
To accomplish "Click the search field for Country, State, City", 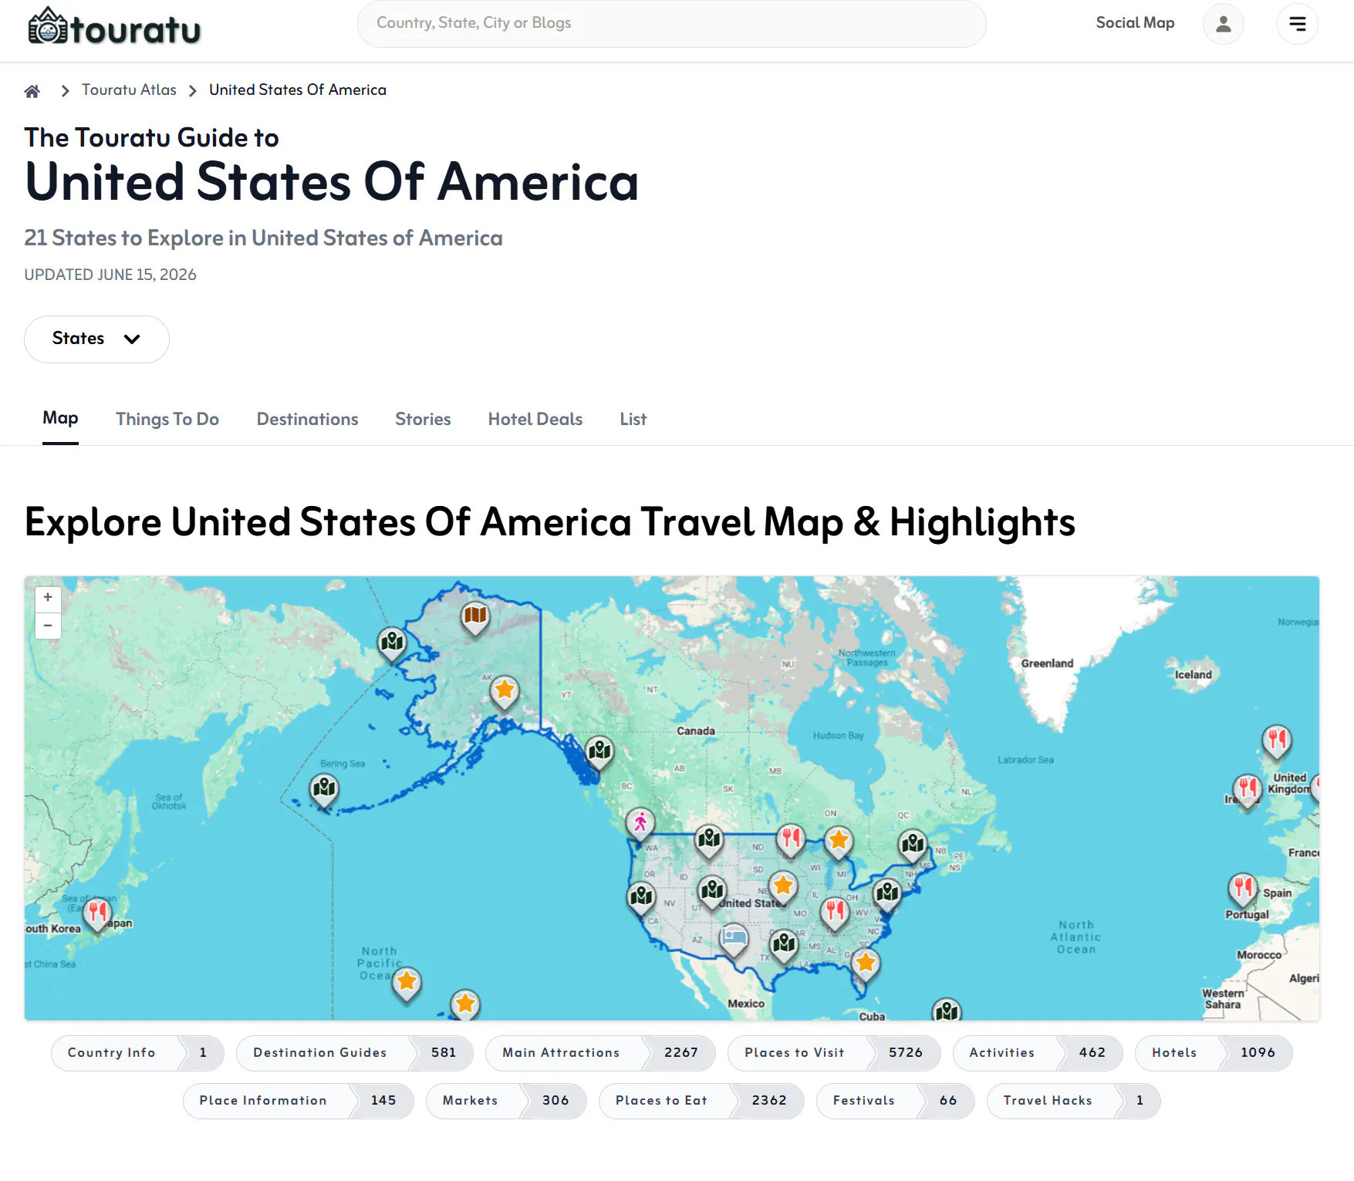I will point(671,24).
